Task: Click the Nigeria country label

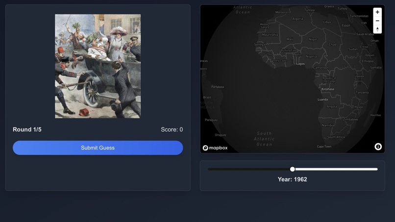Action: [311, 56]
